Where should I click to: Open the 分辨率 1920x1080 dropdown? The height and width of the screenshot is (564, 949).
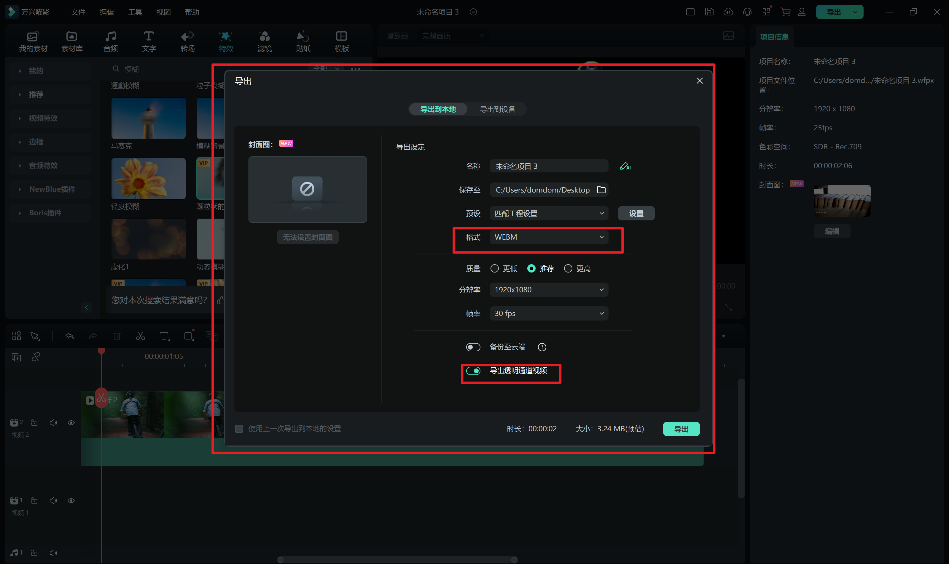click(x=548, y=290)
